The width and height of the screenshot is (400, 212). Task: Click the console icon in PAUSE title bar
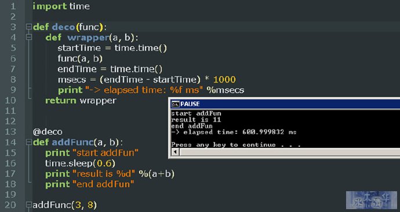point(175,104)
